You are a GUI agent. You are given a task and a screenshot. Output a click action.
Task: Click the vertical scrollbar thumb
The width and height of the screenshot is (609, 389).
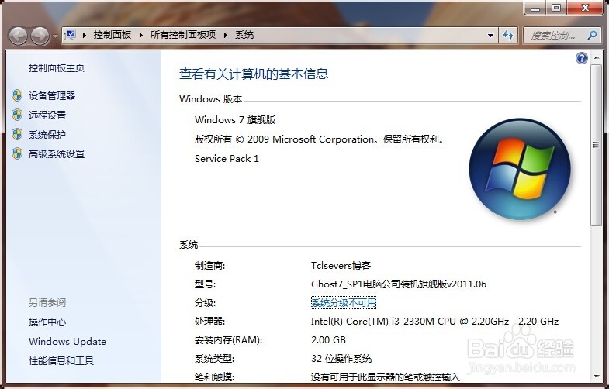595,145
